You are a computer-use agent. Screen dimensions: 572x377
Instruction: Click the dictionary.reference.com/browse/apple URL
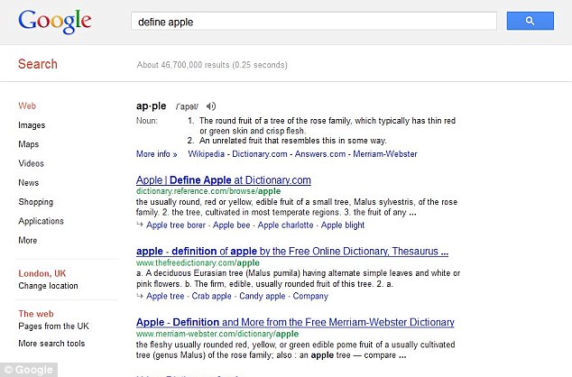208,191
